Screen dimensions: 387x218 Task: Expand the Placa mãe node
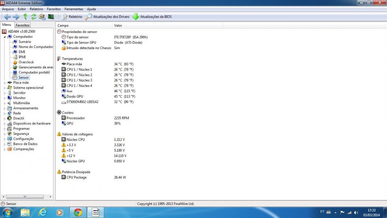(x=5, y=83)
